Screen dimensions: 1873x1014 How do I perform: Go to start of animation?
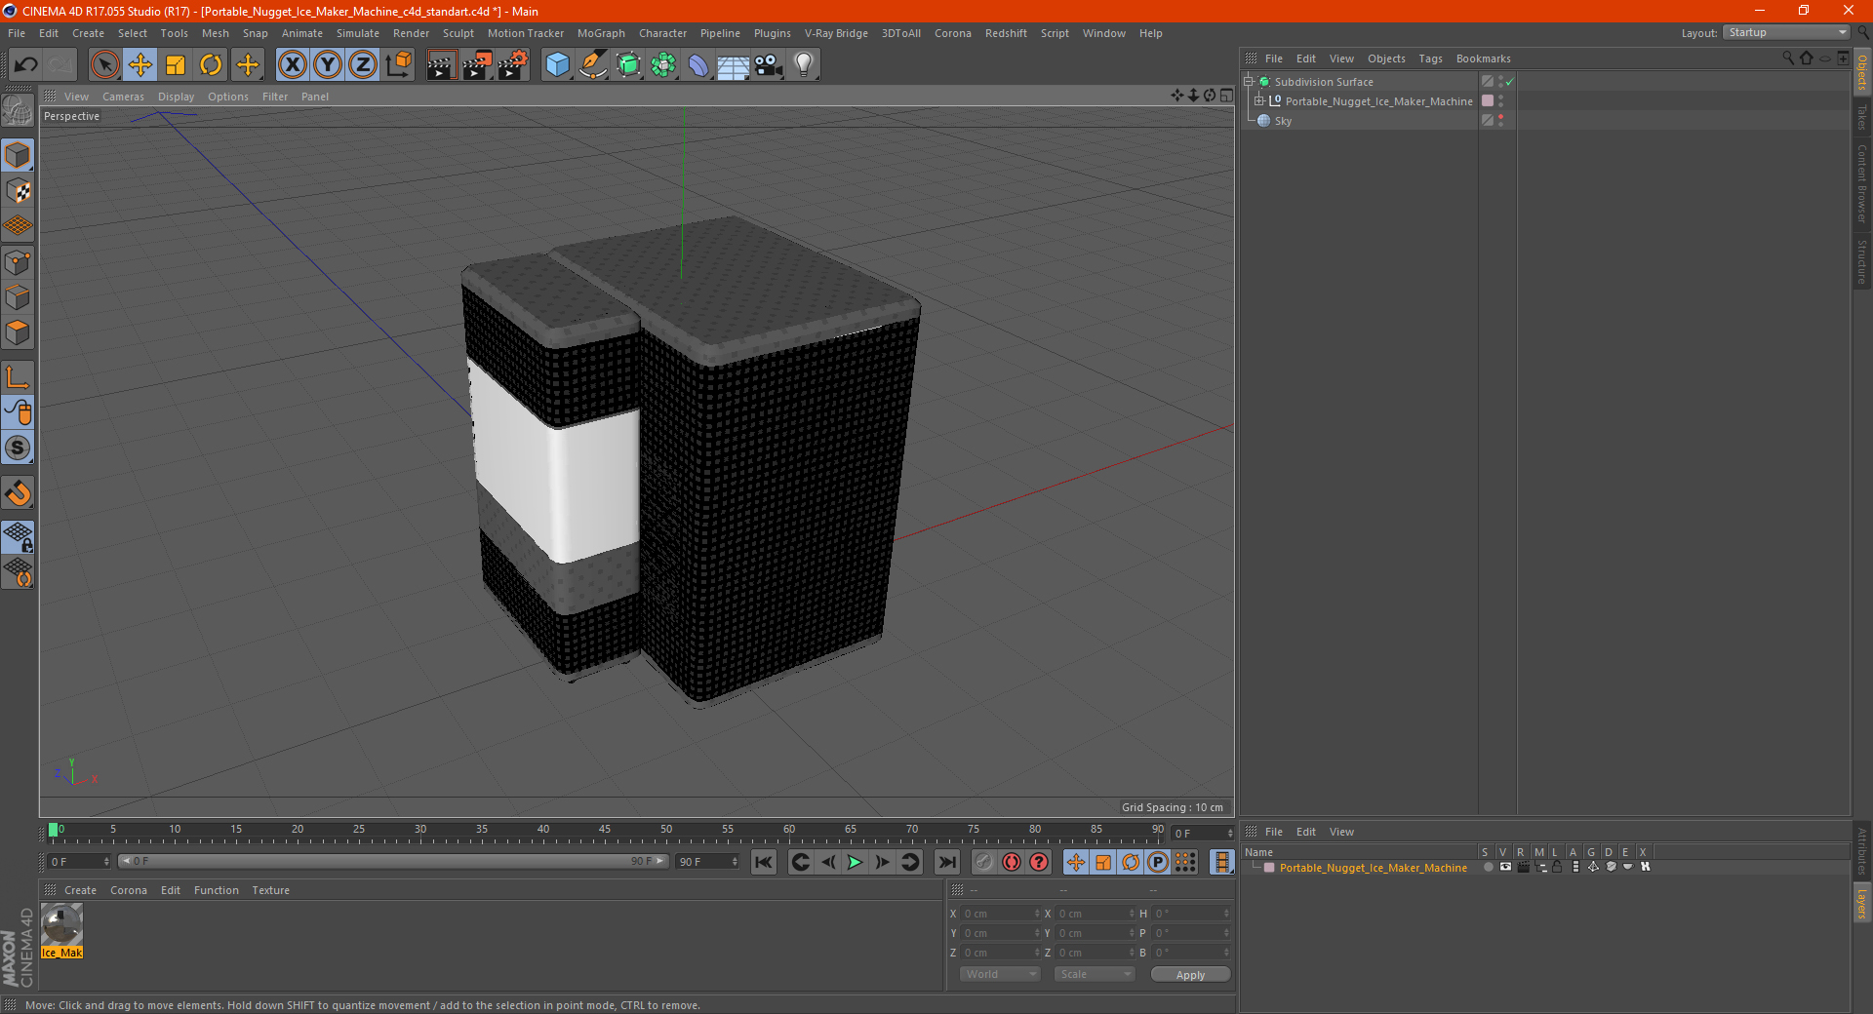(x=764, y=862)
